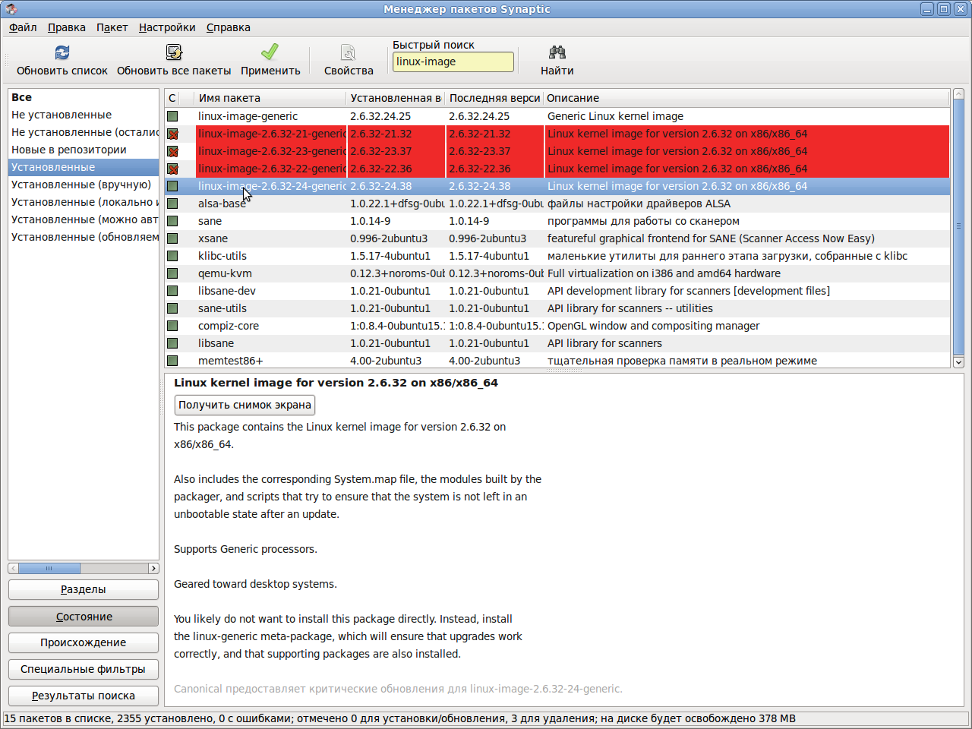Open the Настройки menu
The image size is (972, 729).
coord(167,27)
